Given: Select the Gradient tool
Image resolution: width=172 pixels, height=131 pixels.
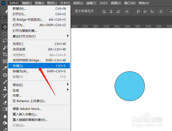Looking at the screenshot, I should click(5, 109).
